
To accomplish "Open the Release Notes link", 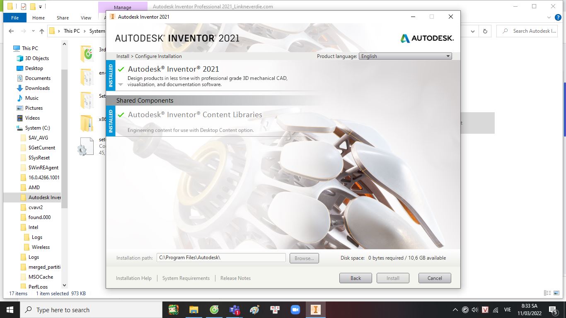I will coord(235,278).
